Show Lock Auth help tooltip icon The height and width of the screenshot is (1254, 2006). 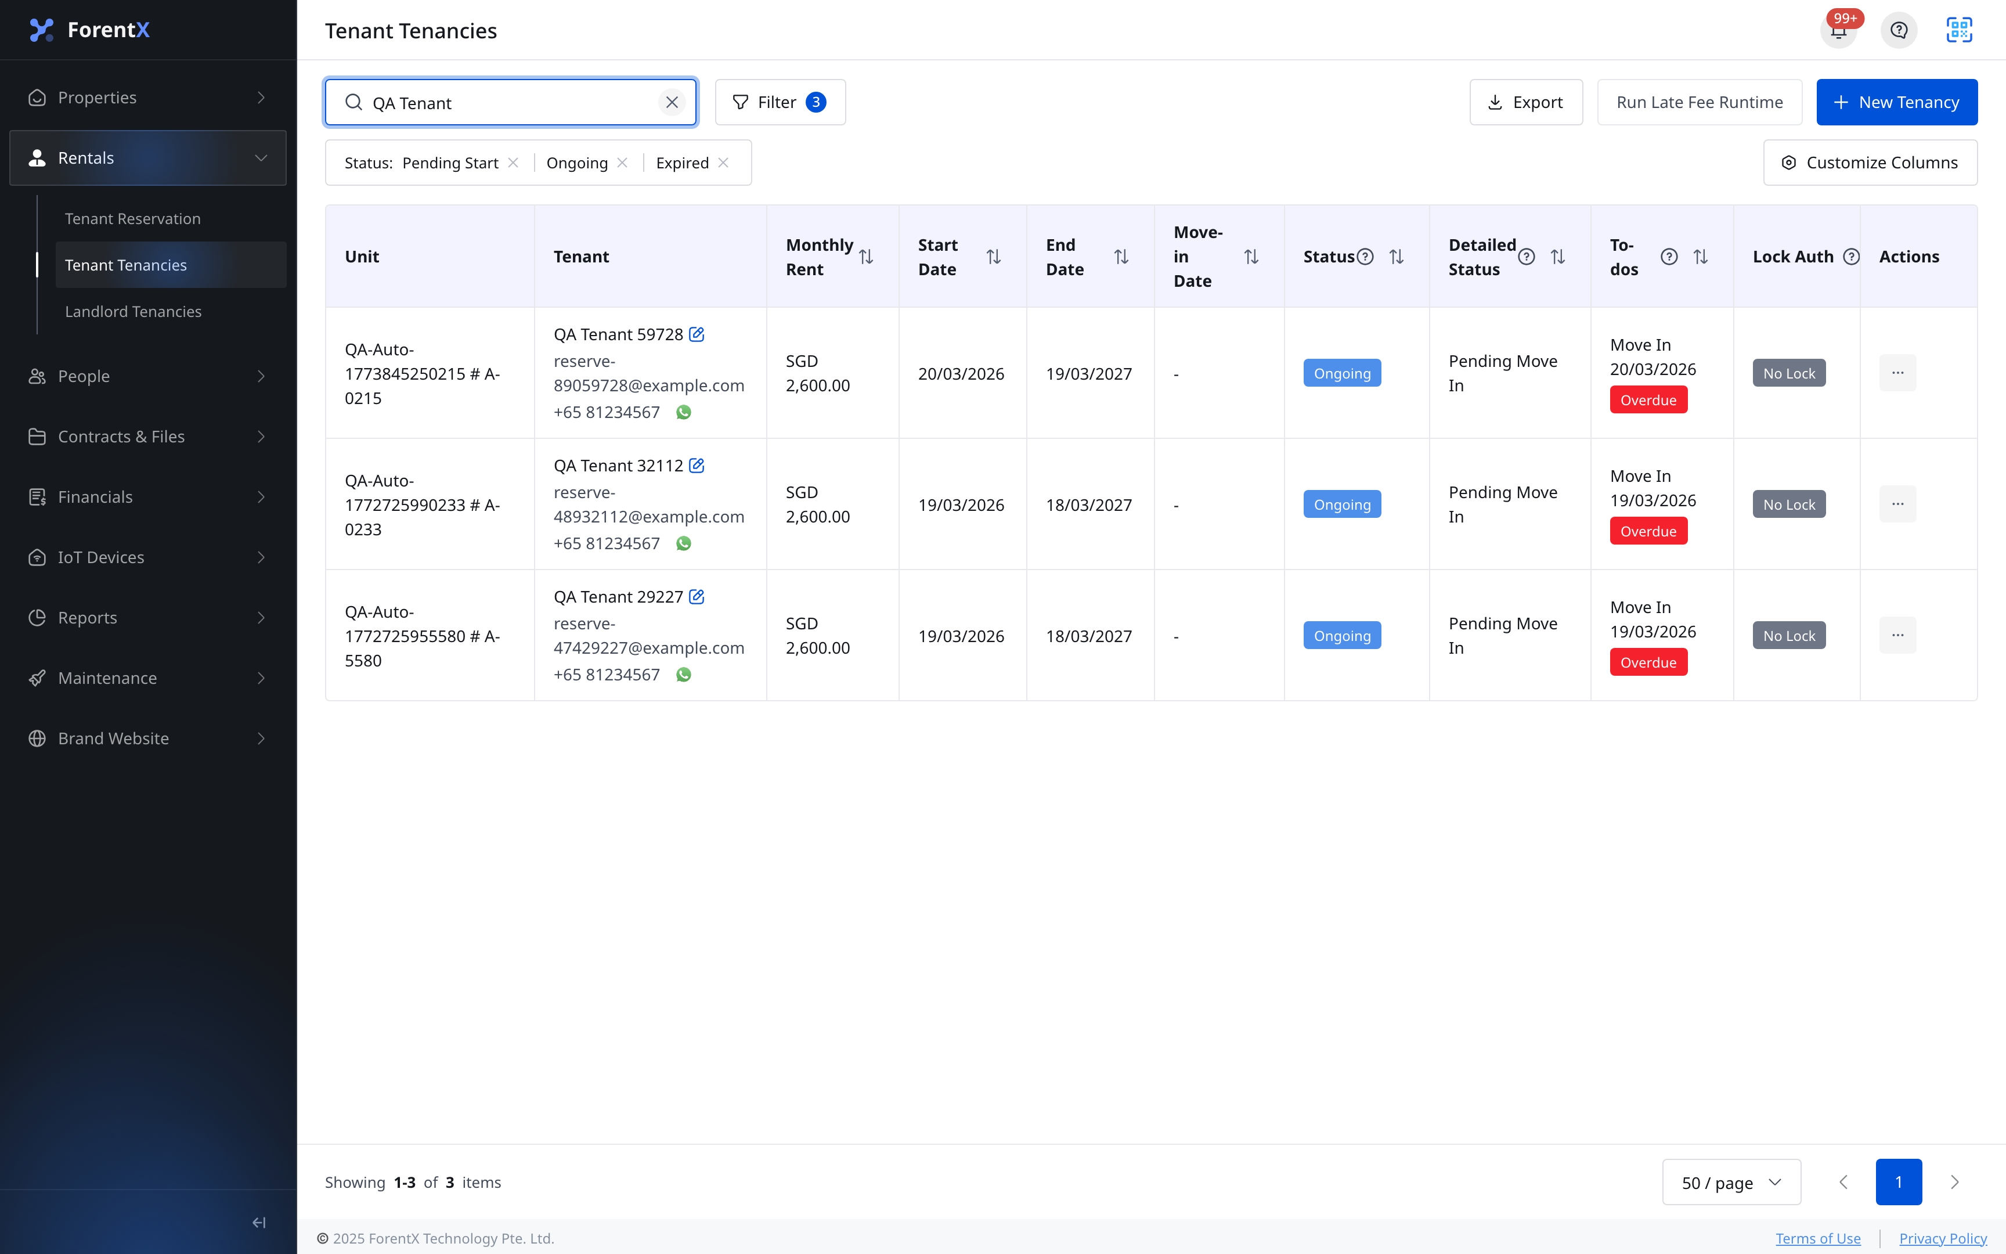click(x=1851, y=257)
